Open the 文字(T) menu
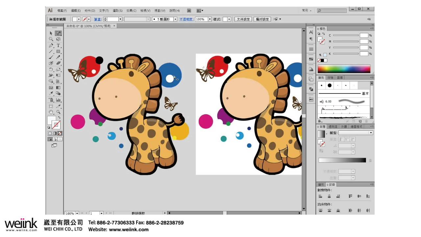The height and width of the screenshot is (237, 421). 104,11
